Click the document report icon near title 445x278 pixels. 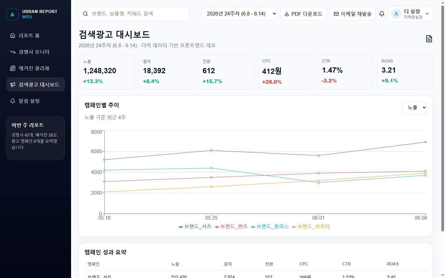pyautogui.click(x=429, y=39)
